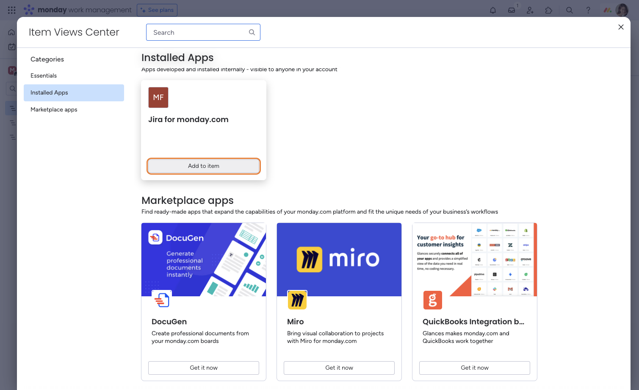This screenshot has height=390, width=639.
Task: Open the user profile avatar
Action: (622, 10)
